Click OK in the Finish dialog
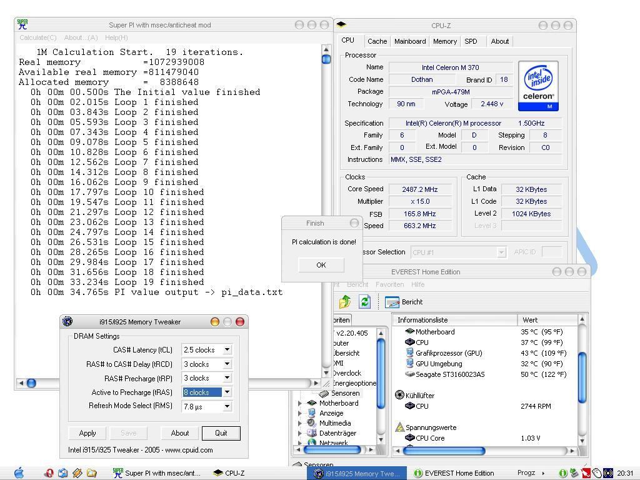Screen dimensions: 640x480 click(x=321, y=265)
